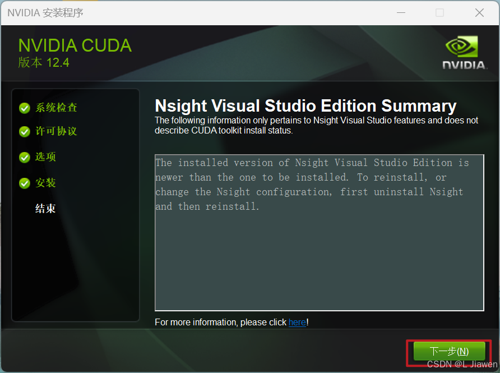Screen dimensions: 500x373
Task: Click the 下一步(N) next button
Action: point(449,351)
